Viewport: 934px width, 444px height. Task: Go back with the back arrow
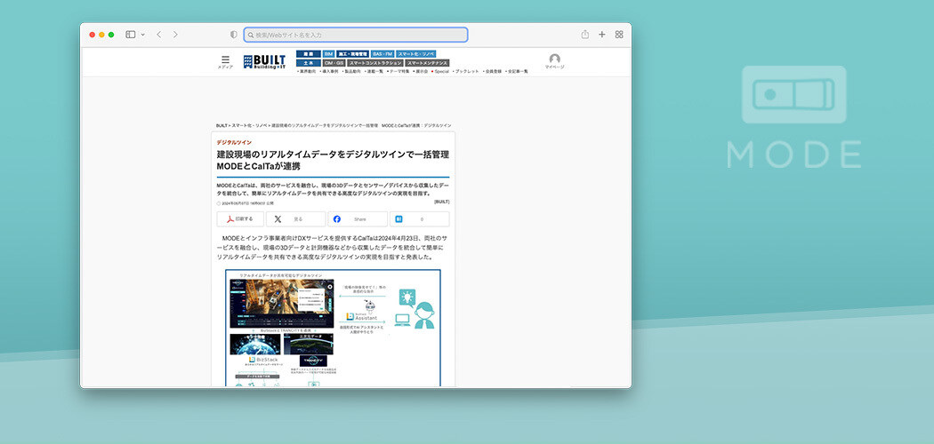(x=158, y=35)
